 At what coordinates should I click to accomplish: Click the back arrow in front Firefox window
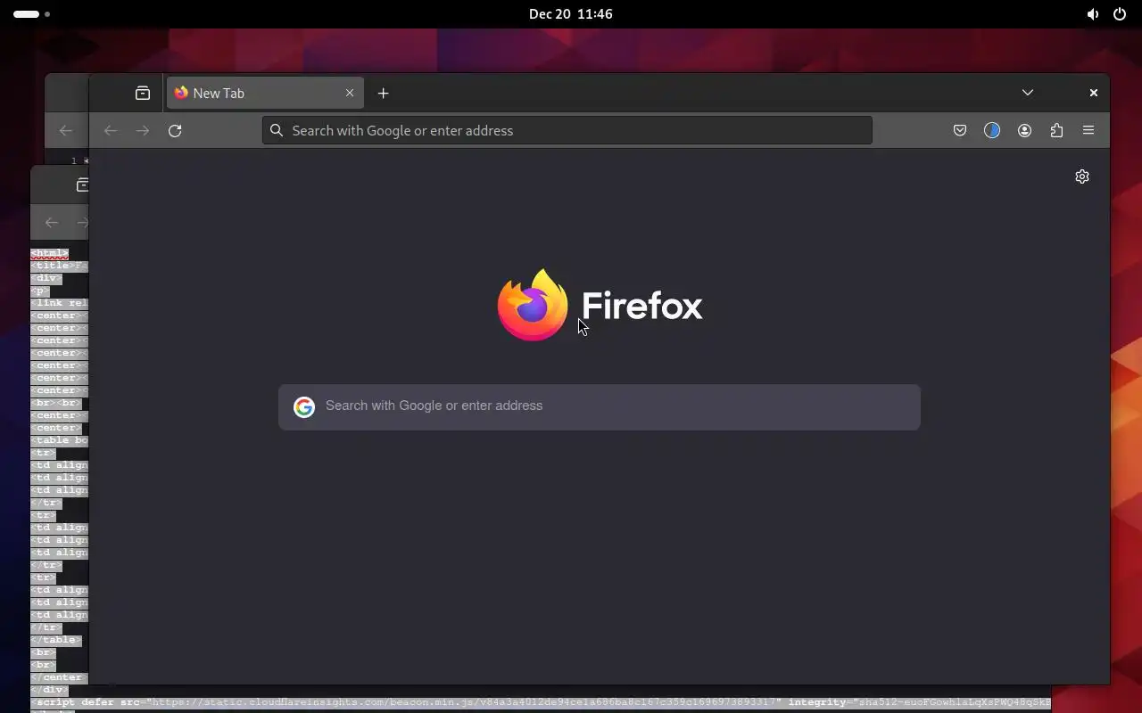tap(111, 130)
